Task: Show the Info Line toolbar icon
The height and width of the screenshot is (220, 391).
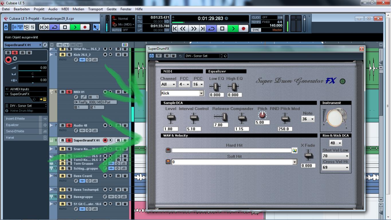Action: [x=20, y=27]
